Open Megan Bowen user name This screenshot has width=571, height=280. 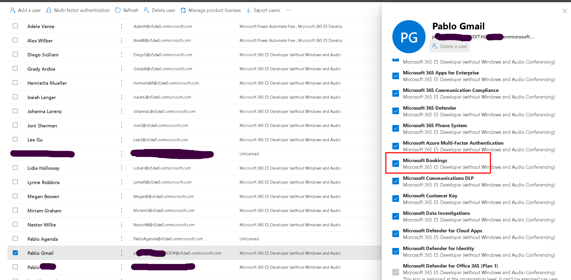(x=43, y=197)
